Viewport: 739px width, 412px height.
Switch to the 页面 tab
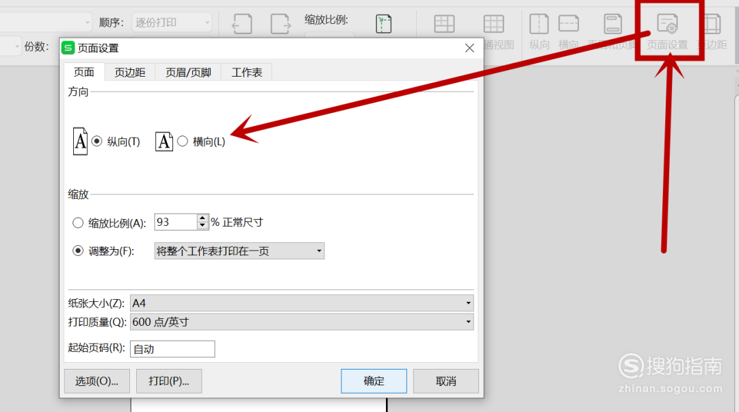[84, 72]
